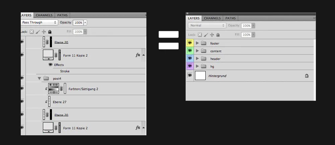
Task: Expand the hg layer group
Action: point(197,66)
